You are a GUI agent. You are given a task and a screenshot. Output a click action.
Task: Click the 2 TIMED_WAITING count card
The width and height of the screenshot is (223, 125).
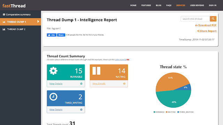point(66,98)
